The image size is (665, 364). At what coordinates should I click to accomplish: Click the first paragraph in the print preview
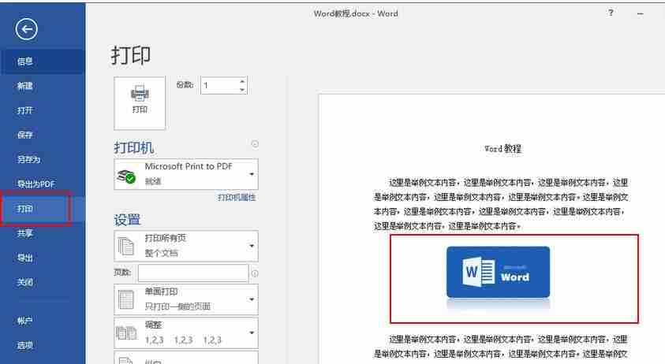(500, 204)
